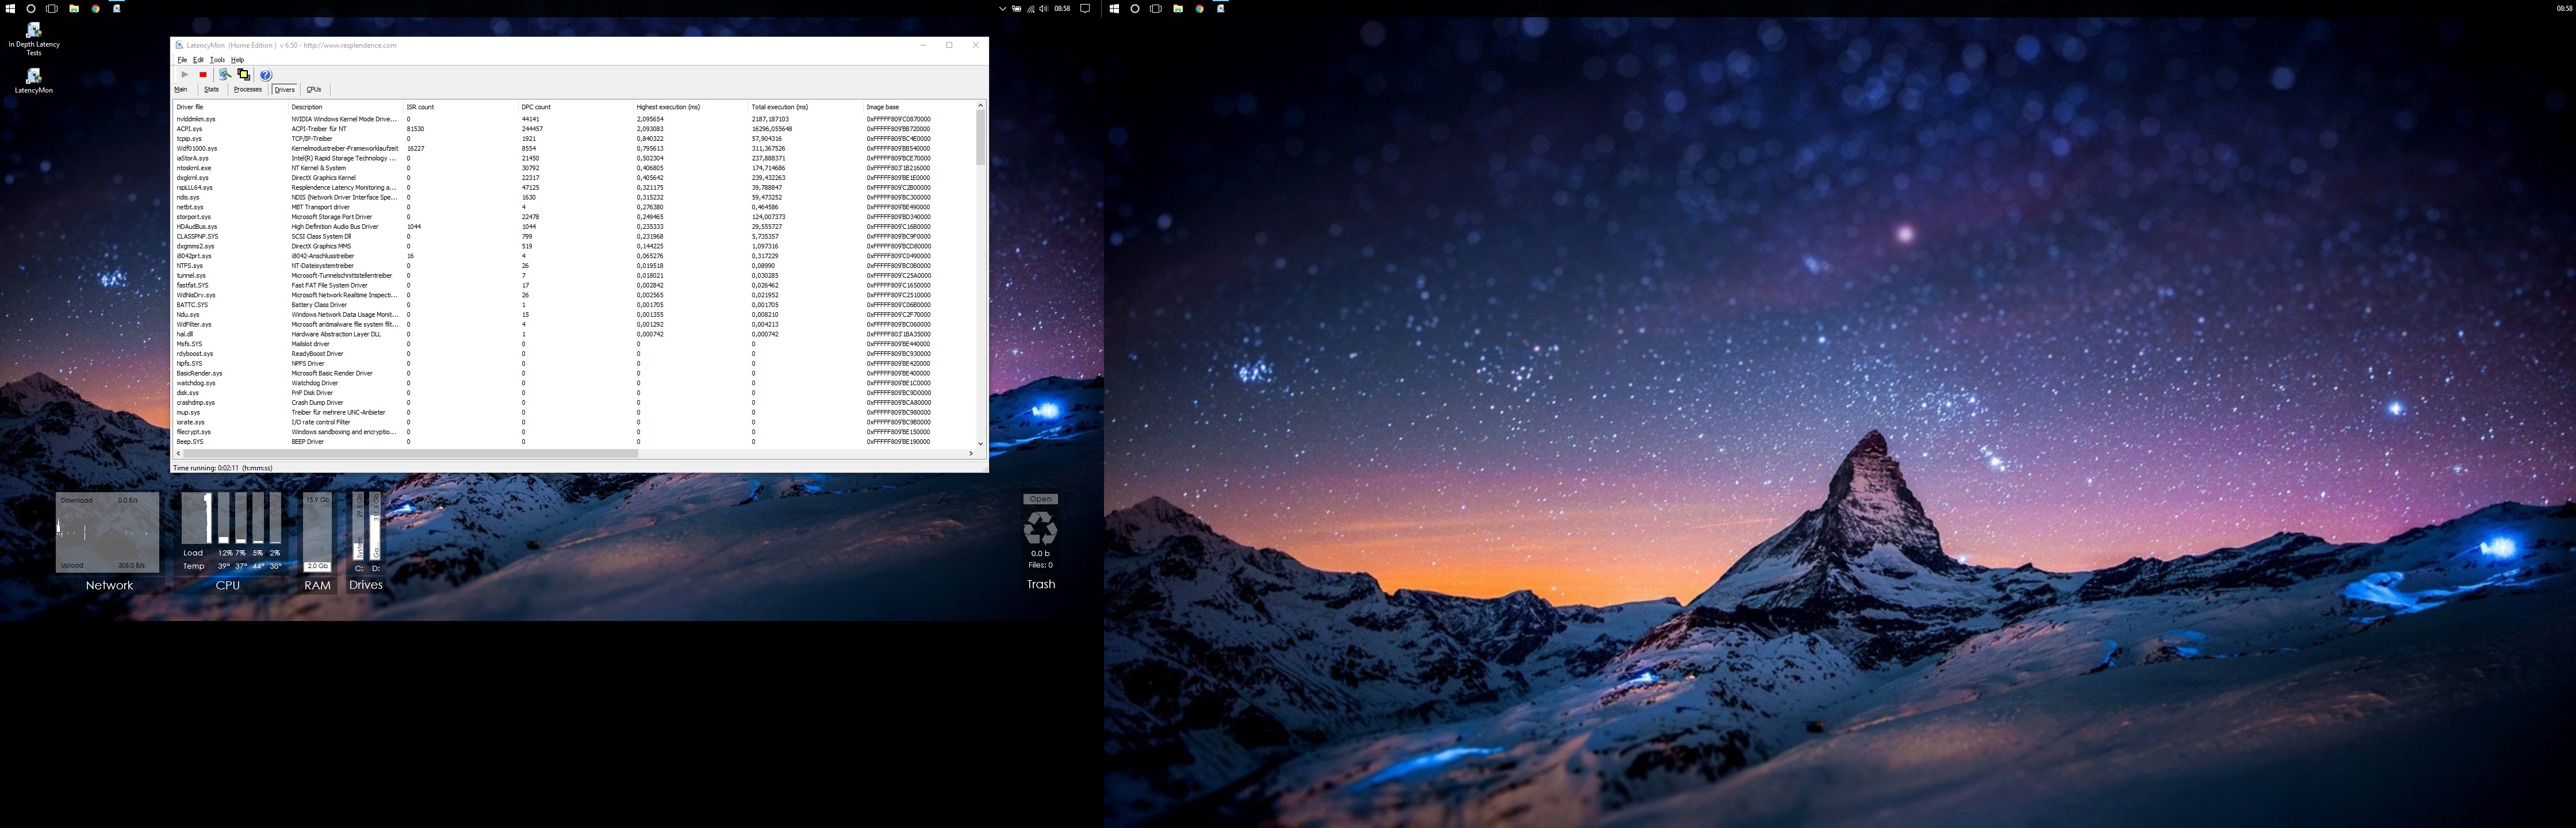Image resolution: width=2576 pixels, height=828 pixels.
Task: Click the yellow overlapping windows toolbar icon
Action: (243, 75)
